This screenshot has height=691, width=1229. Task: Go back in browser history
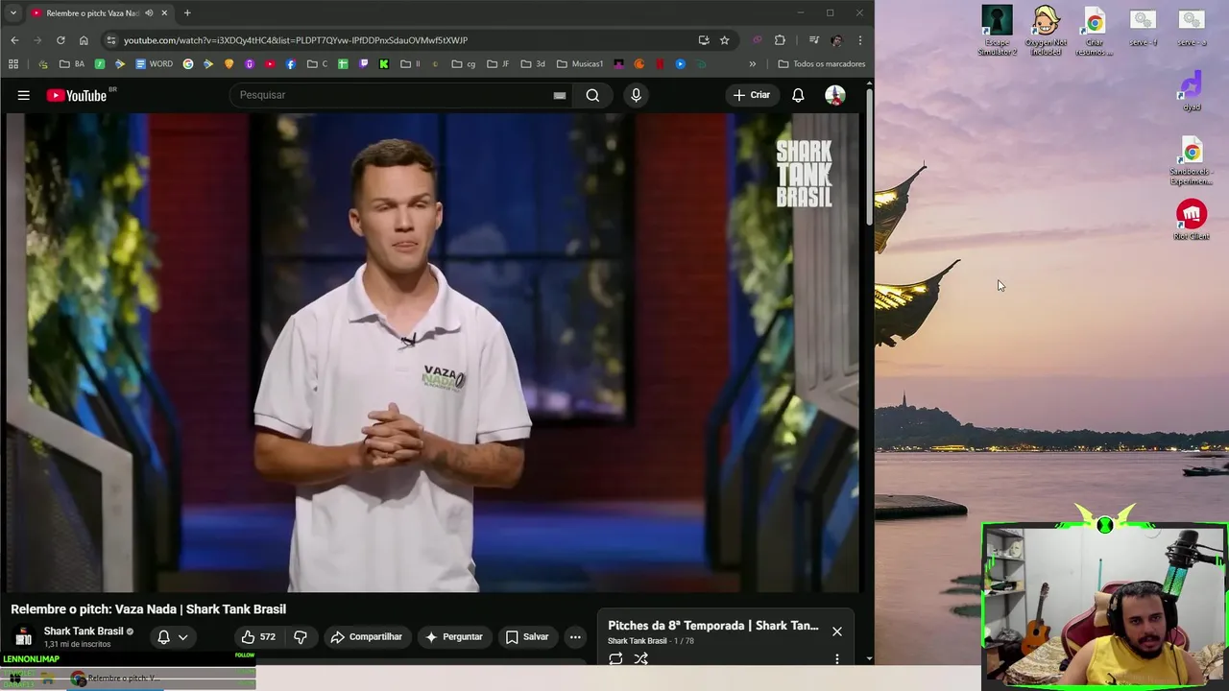[x=14, y=40]
